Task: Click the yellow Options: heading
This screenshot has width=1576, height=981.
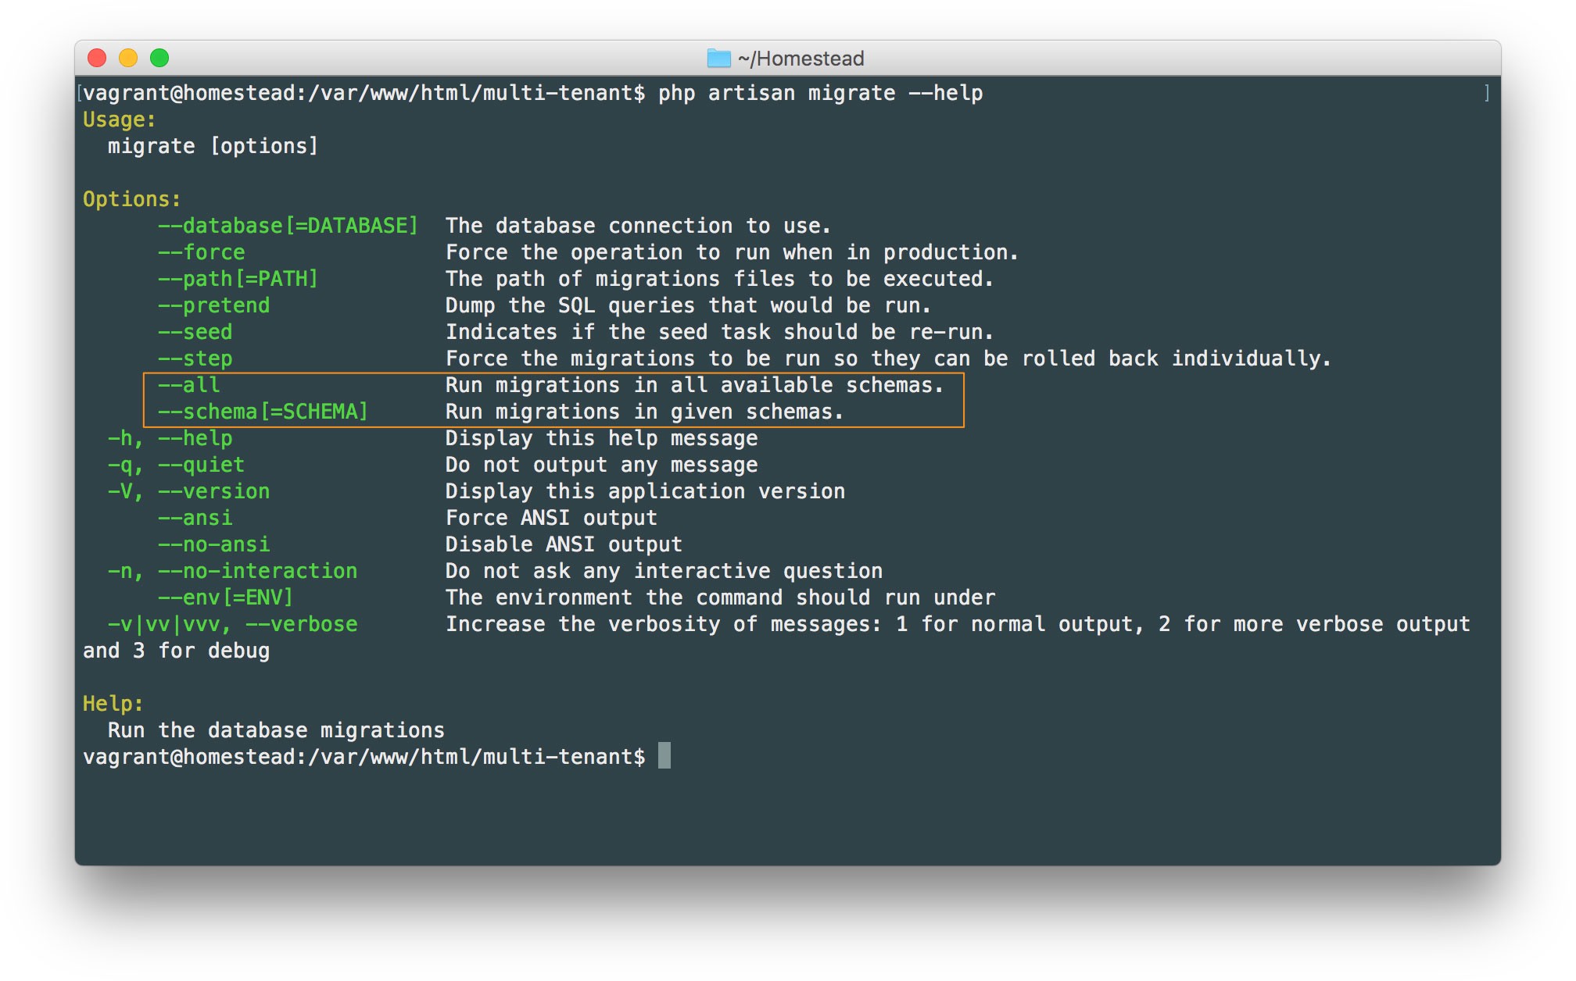Action: pos(131,199)
